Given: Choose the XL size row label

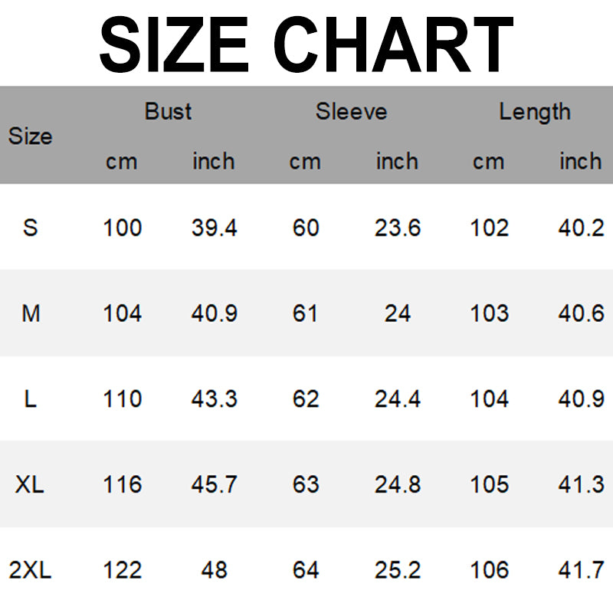Looking at the screenshot, I should 31,484.
